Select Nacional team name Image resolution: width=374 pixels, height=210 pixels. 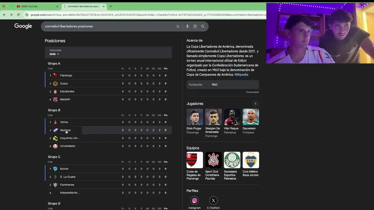click(65, 130)
